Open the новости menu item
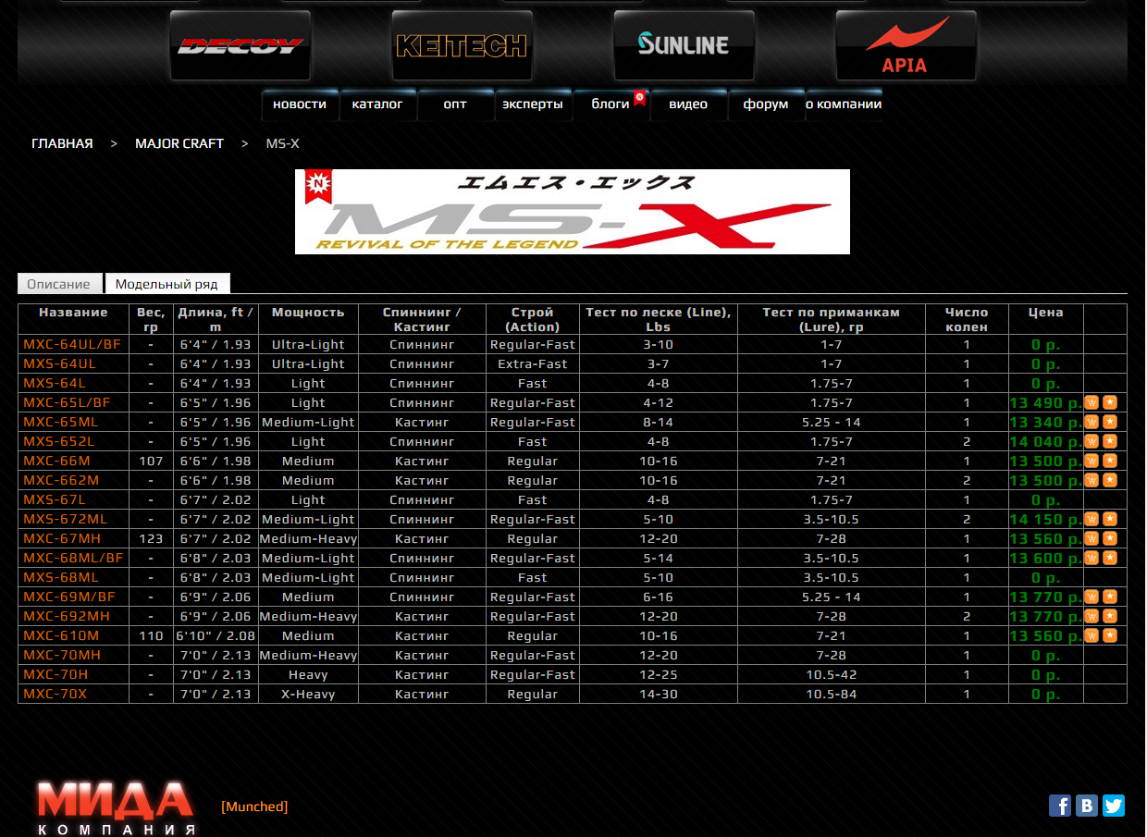Viewport: 1147px width, 837px height. point(300,105)
